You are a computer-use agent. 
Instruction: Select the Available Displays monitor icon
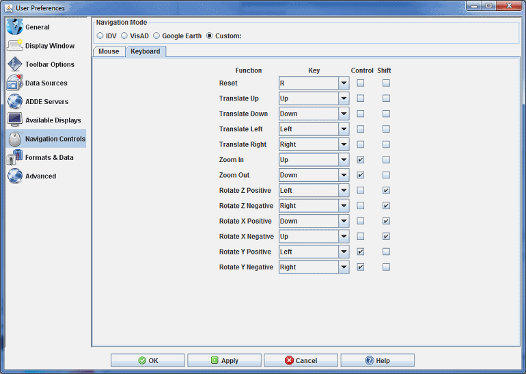(x=14, y=120)
